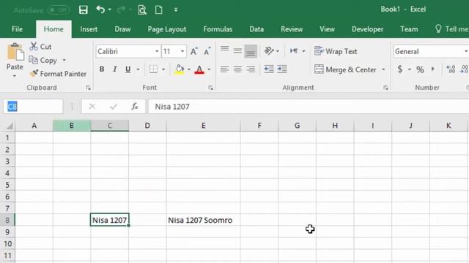Click the Tell me search box
This screenshot has height=263, width=469.
(451, 29)
